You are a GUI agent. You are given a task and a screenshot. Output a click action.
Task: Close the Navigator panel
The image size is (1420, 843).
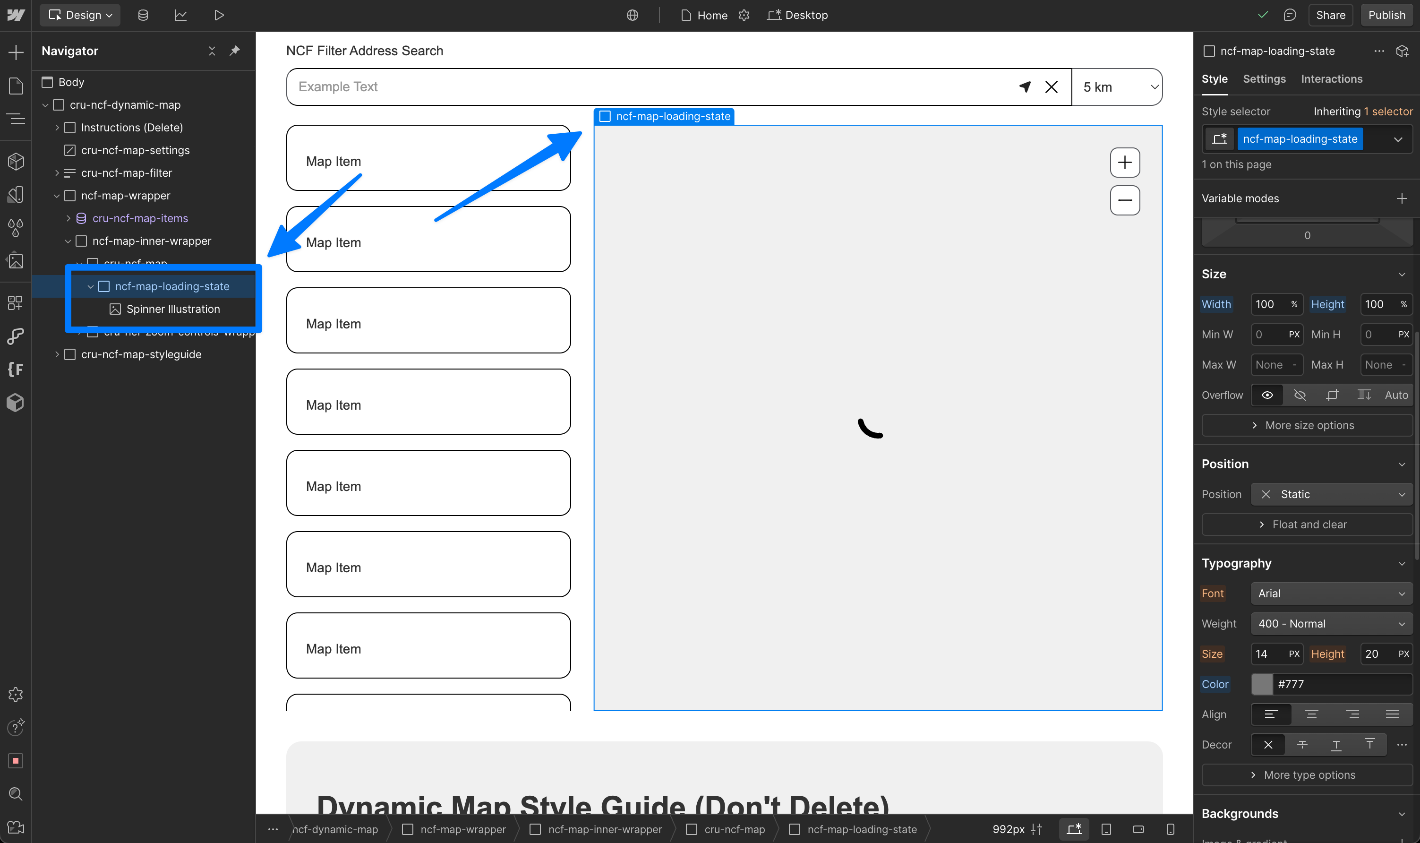[x=212, y=51]
